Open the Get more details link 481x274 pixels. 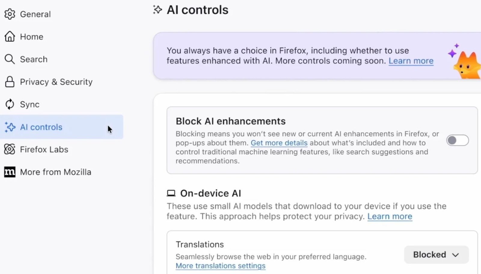click(x=279, y=143)
